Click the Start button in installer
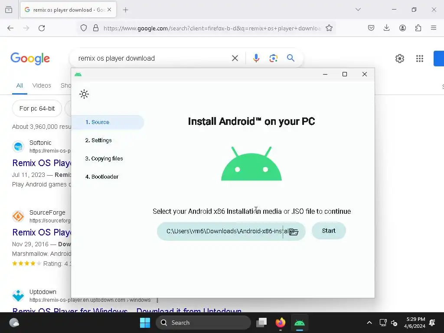The width and height of the screenshot is (444, 333). [x=329, y=231]
